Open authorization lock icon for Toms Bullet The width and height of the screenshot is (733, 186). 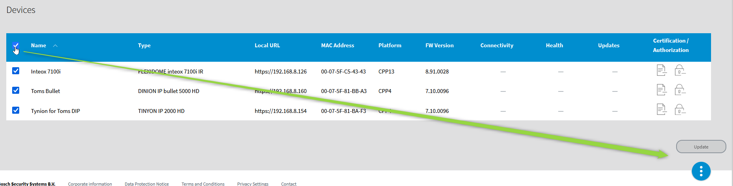(x=680, y=90)
